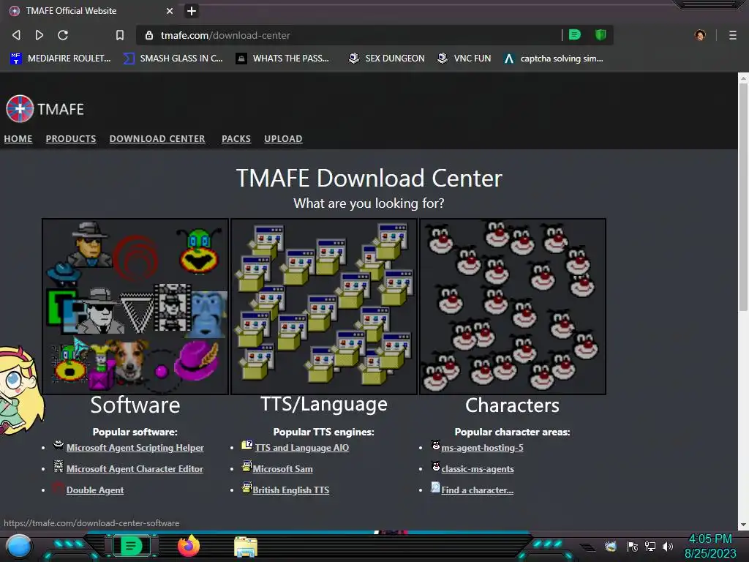Image resolution: width=749 pixels, height=562 pixels.
Task: Click the address bar URL field
Action: pos(353,35)
